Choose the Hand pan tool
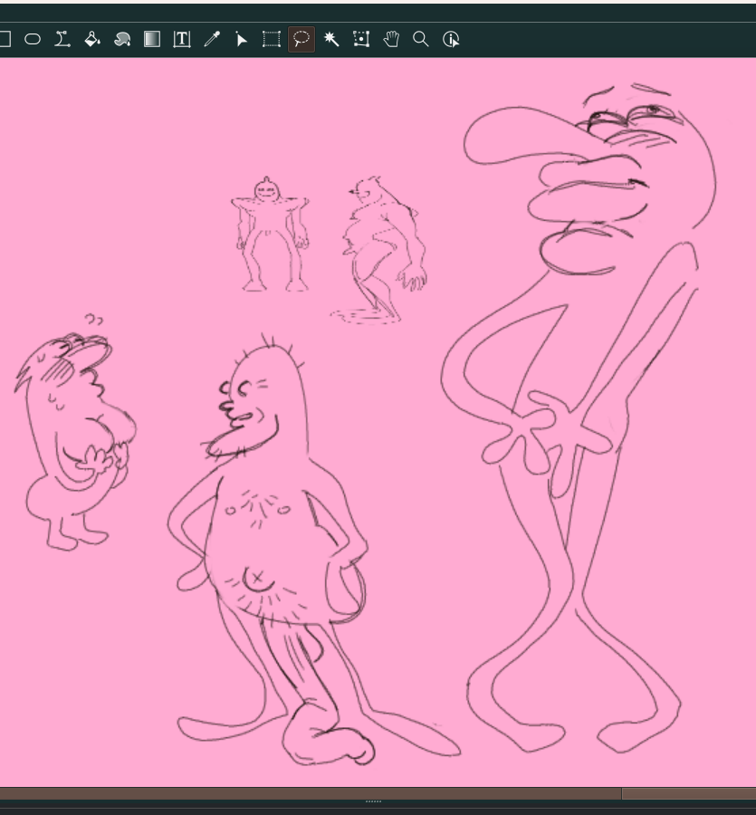 point(391,39)
